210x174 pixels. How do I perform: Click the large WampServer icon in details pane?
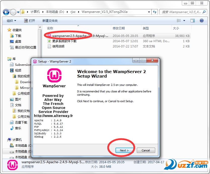click(x=12, y=165)
